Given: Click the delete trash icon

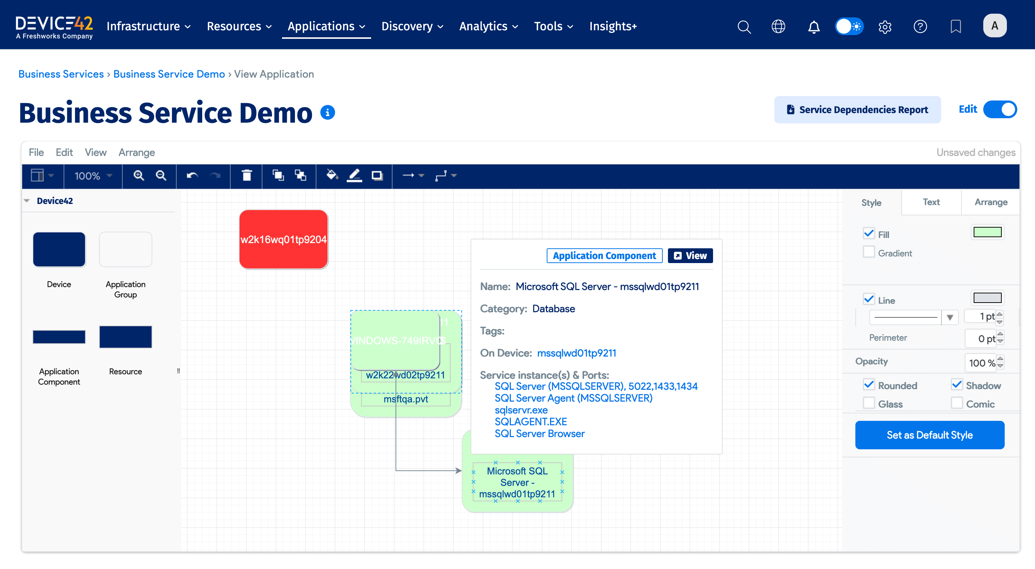Looking at the screenshot, I should 247,176.
